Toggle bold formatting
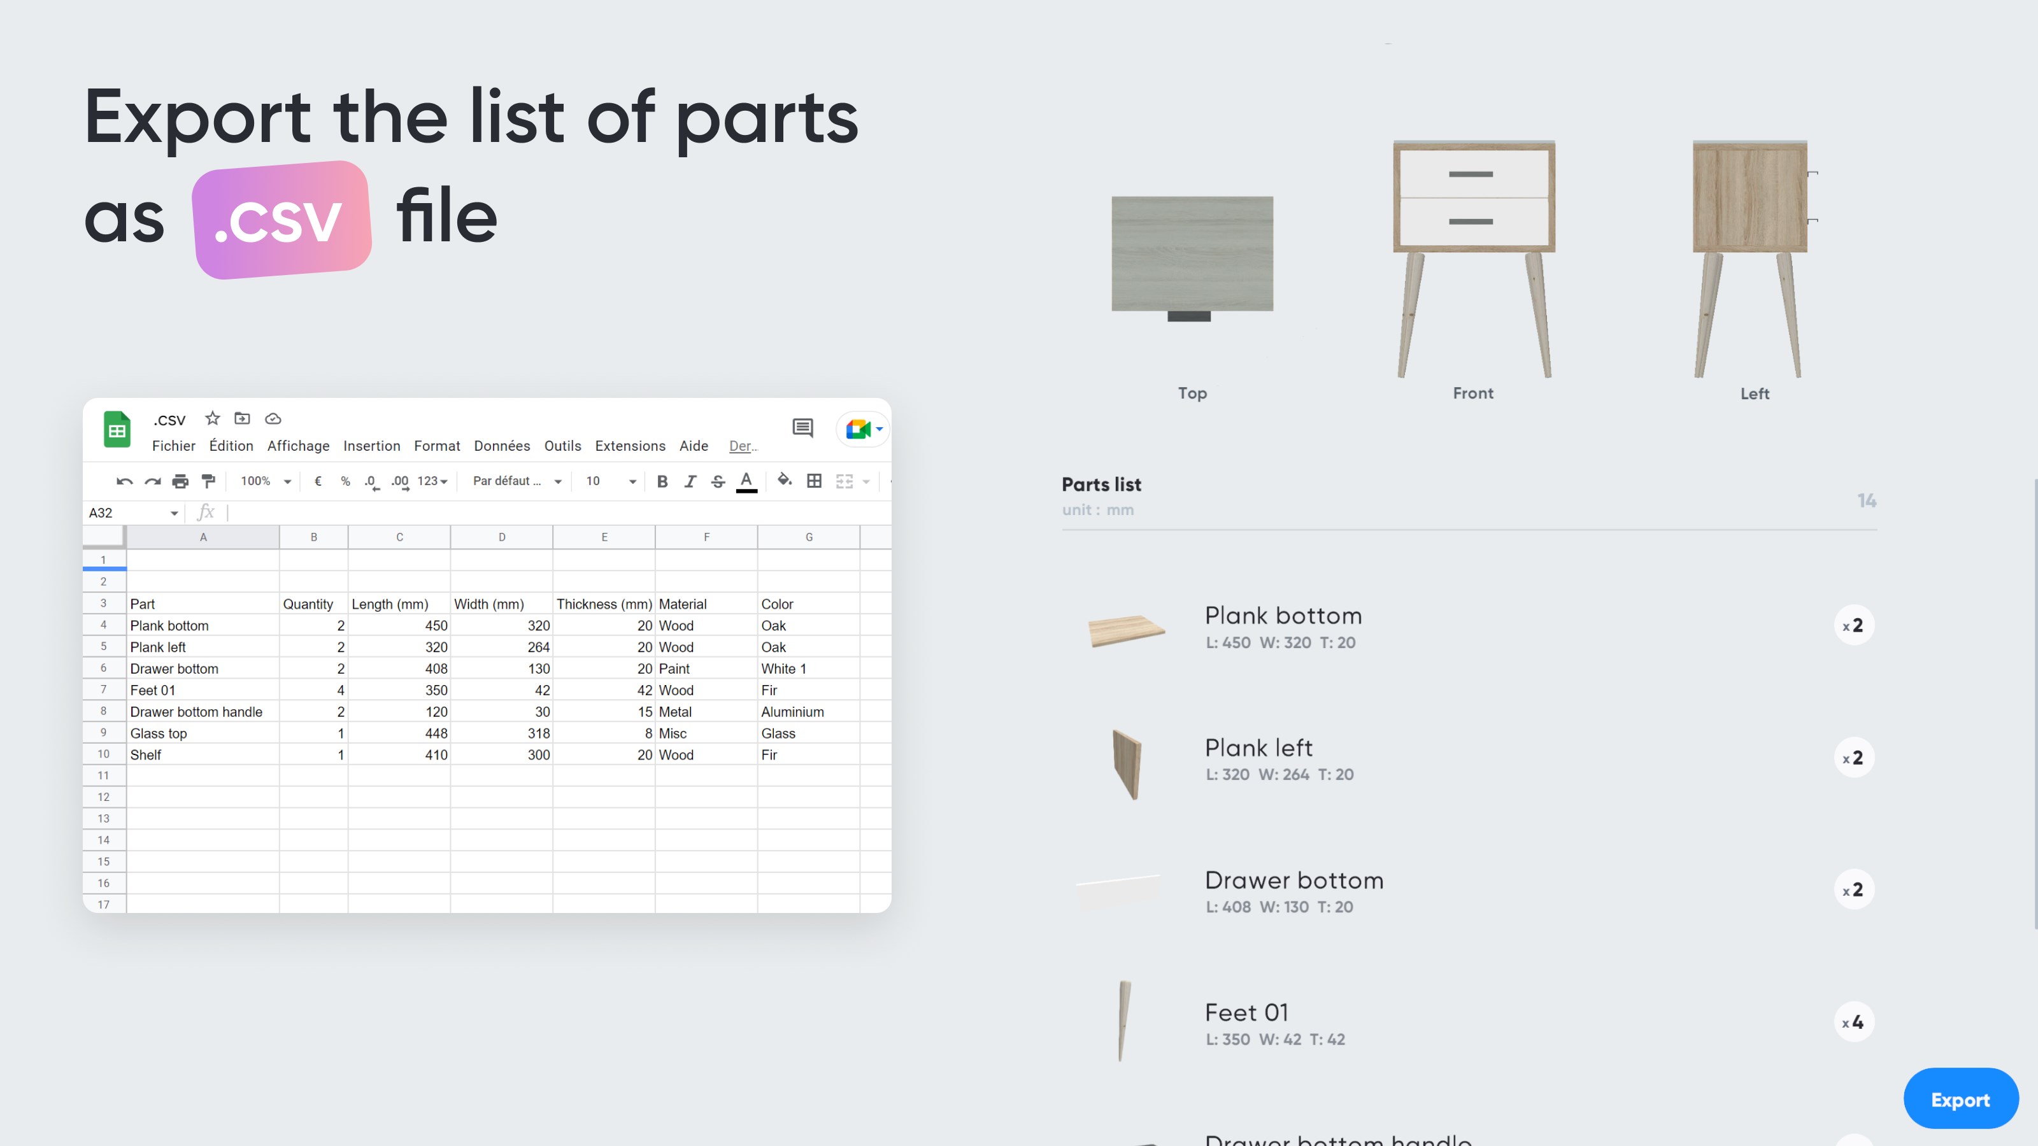The image size is (2038, 1146). 662,481
